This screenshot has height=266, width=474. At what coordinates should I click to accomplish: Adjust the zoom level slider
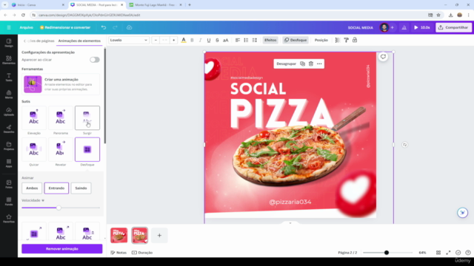click(x=387, y=253)
